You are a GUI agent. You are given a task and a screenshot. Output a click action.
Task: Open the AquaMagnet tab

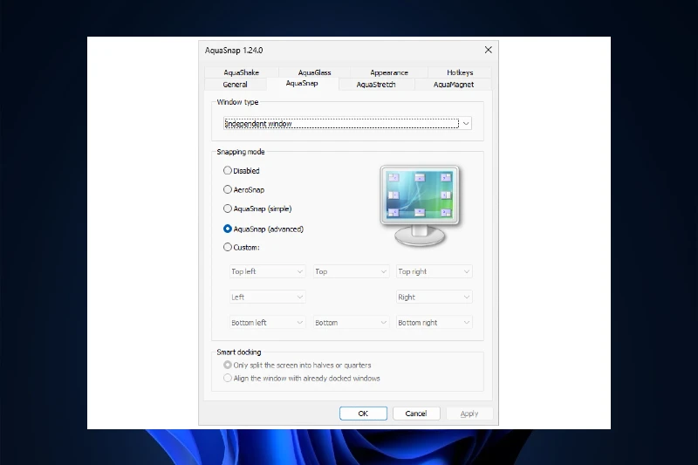[453, 84]
